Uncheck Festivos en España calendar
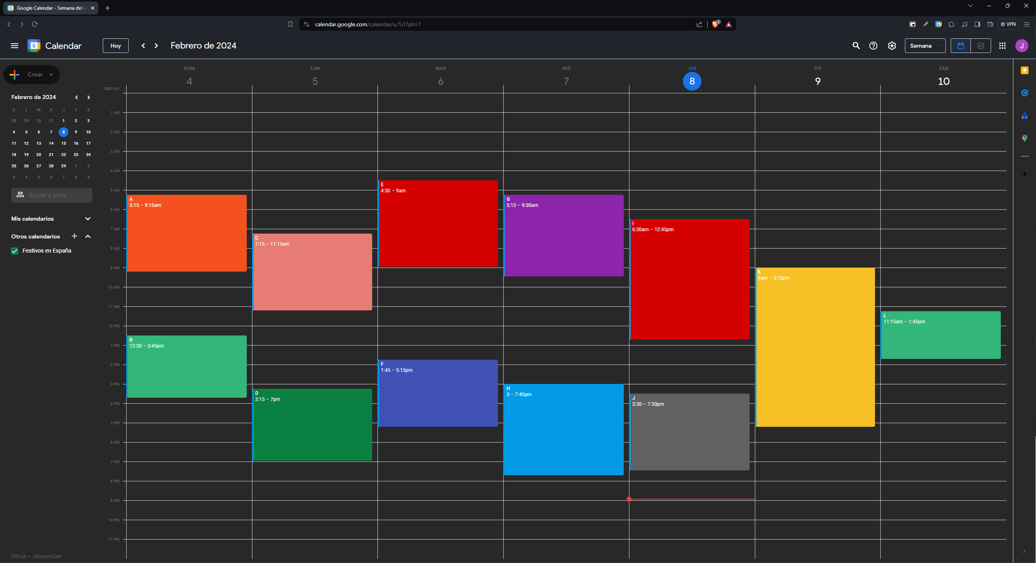1036x563 pixels. [x=15, y=251]
